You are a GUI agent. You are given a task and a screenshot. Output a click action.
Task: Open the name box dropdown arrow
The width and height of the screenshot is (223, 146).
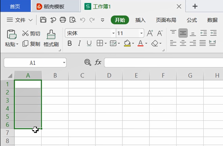pyautogui.click(x=64, y=63)
